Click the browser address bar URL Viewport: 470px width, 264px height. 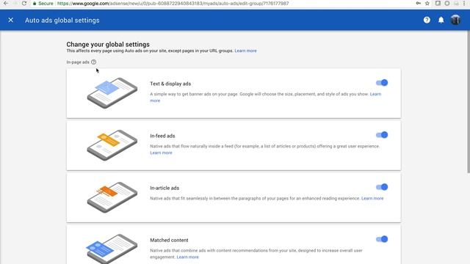pyautogui.click(x=173, y=4)
